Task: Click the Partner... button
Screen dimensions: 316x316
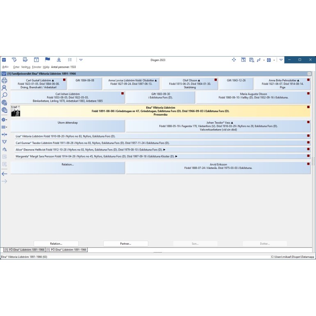Action: point(125,243)
